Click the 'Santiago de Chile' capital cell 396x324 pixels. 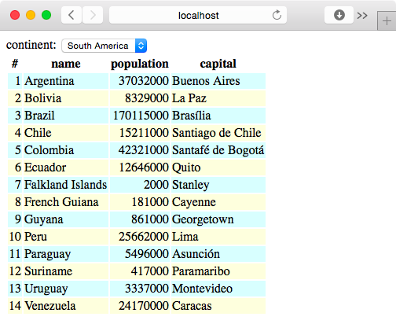tap(218, 133)
